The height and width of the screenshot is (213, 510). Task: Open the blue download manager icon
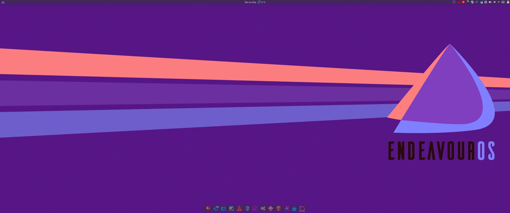coord(294,208)
